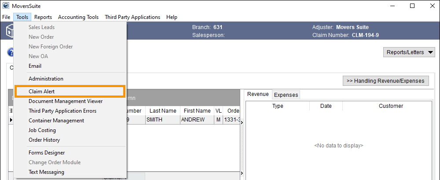Viewport: 440px width, 180px height.
Task: Select the Revenue tab
Action: [258, 94]
